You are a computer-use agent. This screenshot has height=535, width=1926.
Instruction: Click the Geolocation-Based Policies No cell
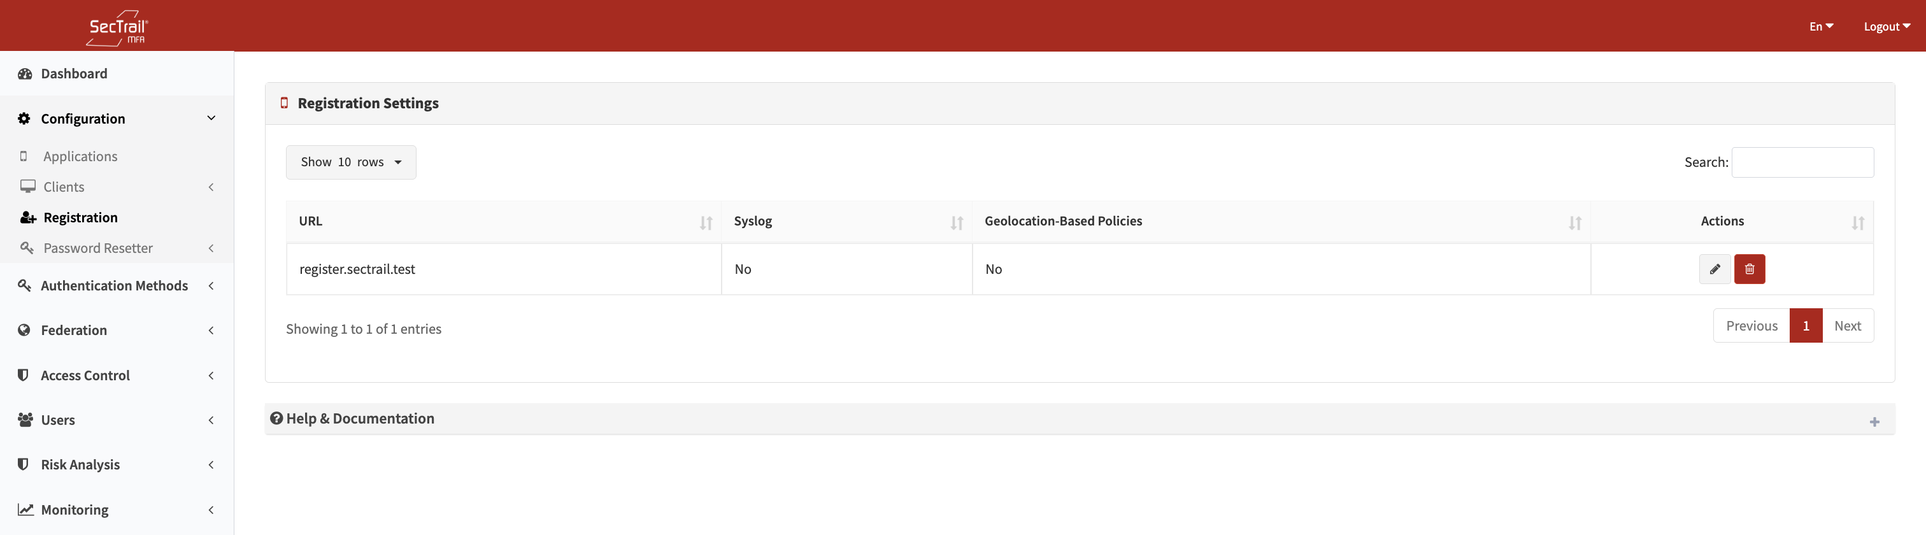point(1281,269)
